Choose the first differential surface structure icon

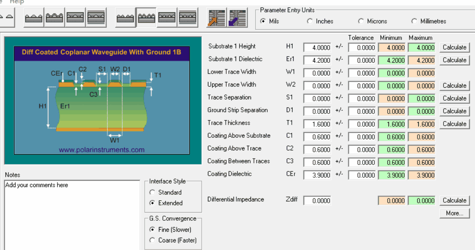pyautogui.click(x=125, y=17)
